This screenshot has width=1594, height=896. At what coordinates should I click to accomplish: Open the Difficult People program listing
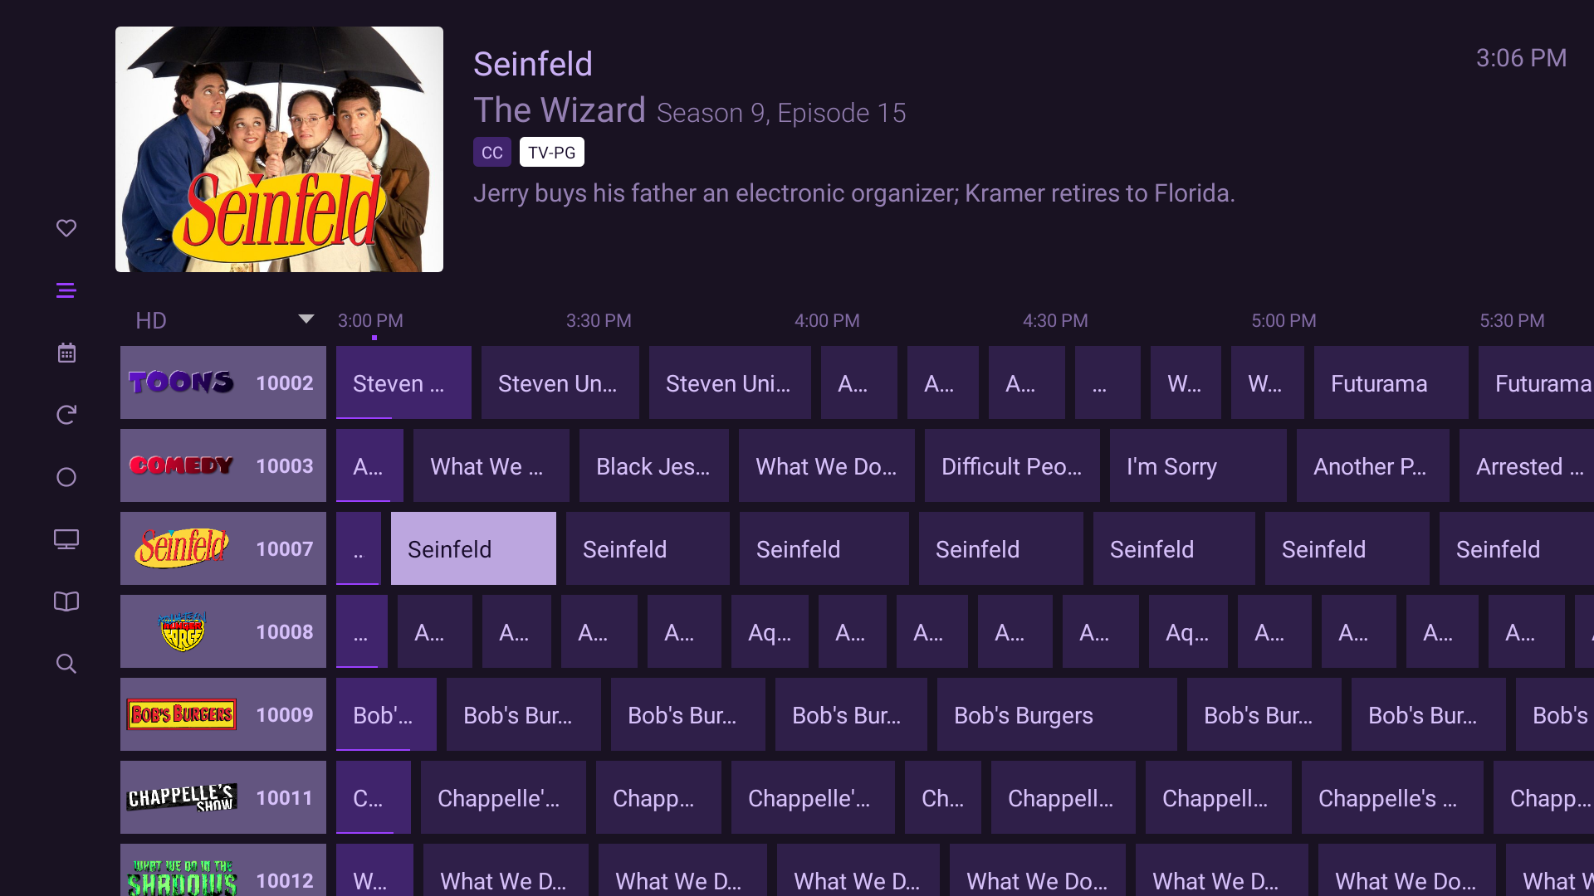click(1011, 465)
